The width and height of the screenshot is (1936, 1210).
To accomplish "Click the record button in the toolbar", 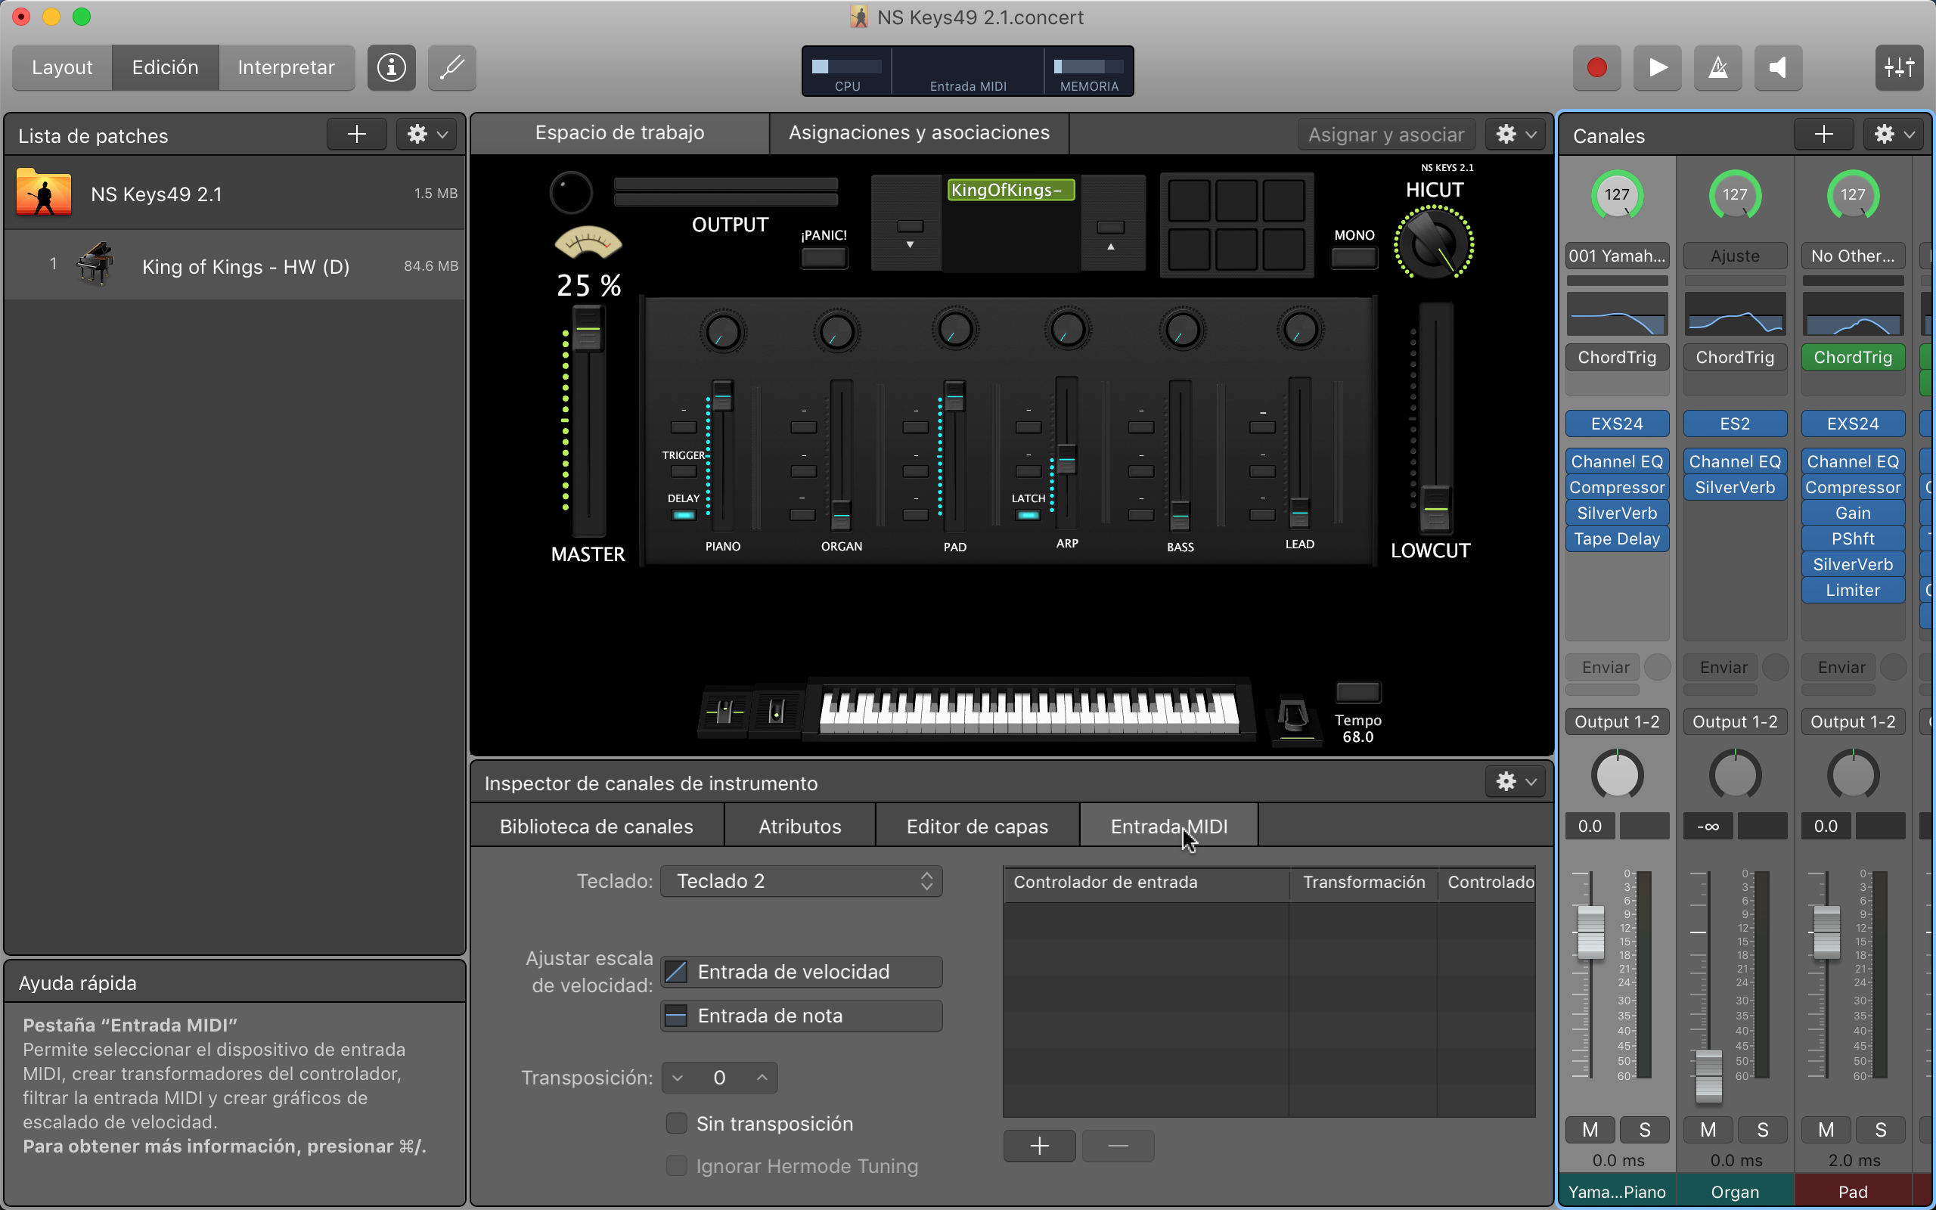I will [x=1596, y=67].
